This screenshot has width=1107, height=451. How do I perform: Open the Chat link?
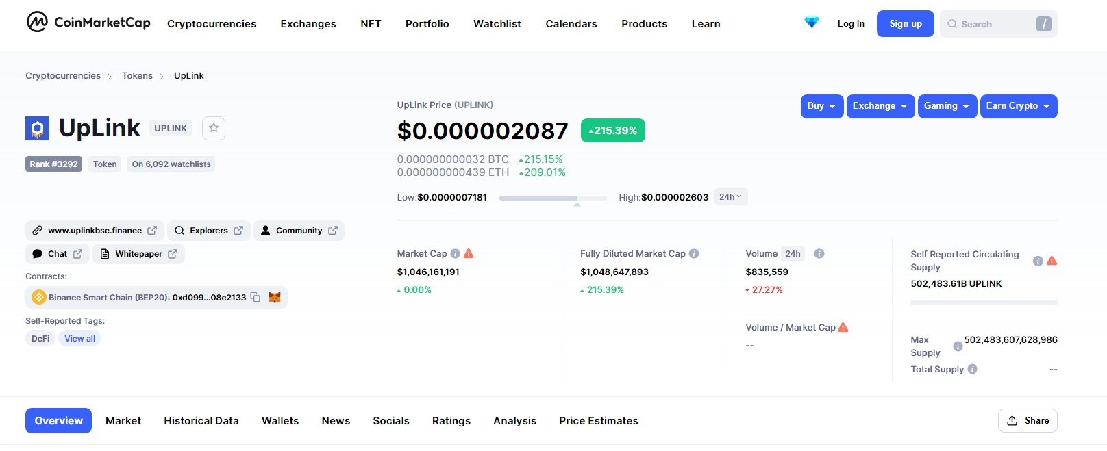[x=58, y=254]
